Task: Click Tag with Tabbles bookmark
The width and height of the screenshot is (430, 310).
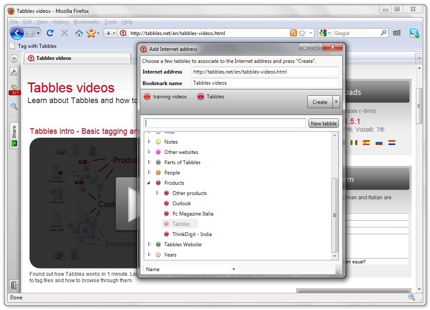Action: [x=33, y=46]
